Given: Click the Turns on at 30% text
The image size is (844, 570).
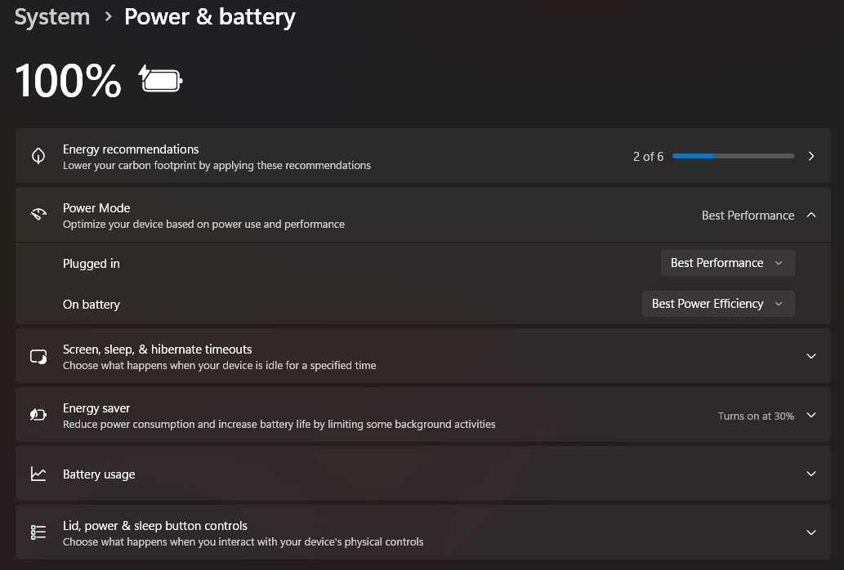Looking at the screenshot, I should point(754,415).
